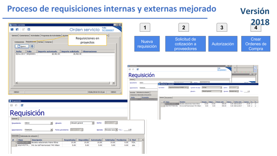Click the Precio unit. column header in Solicitud de cotización

click(220, 102)
